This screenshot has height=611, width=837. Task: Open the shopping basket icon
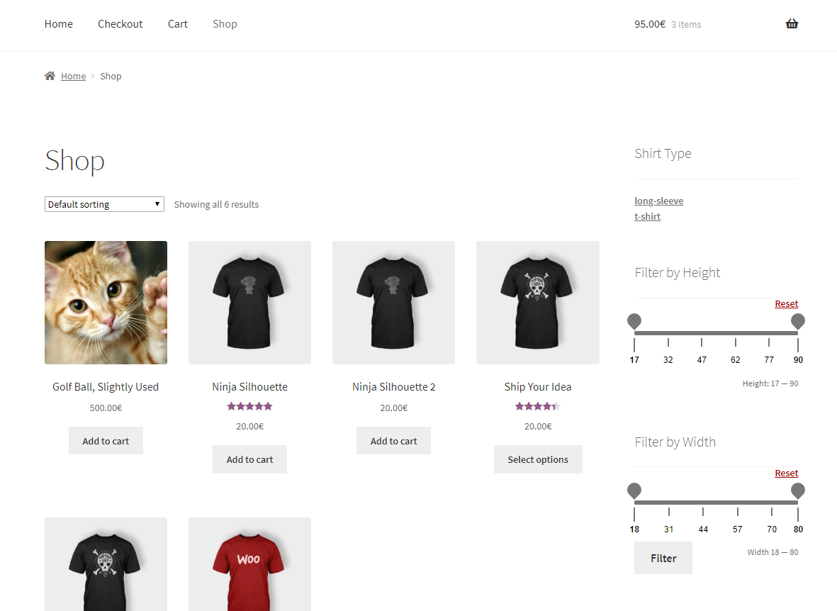(x=792, y=24)
